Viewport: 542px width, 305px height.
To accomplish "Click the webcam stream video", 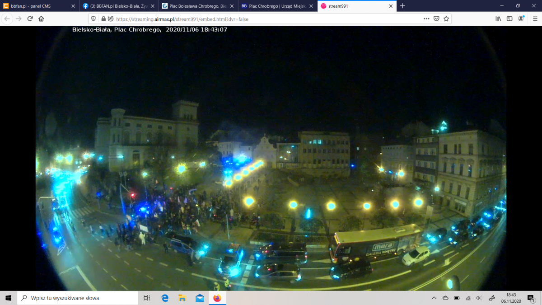I will click(271, 158).
